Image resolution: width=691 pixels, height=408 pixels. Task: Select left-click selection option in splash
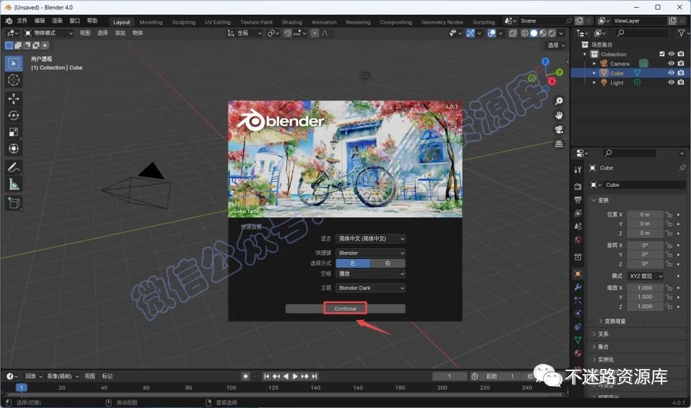353,263
